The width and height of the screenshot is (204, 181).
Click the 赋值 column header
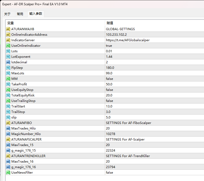110,23
